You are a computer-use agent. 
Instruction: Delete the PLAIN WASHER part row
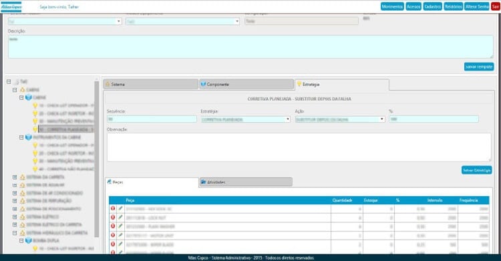[x=113, y=226]
